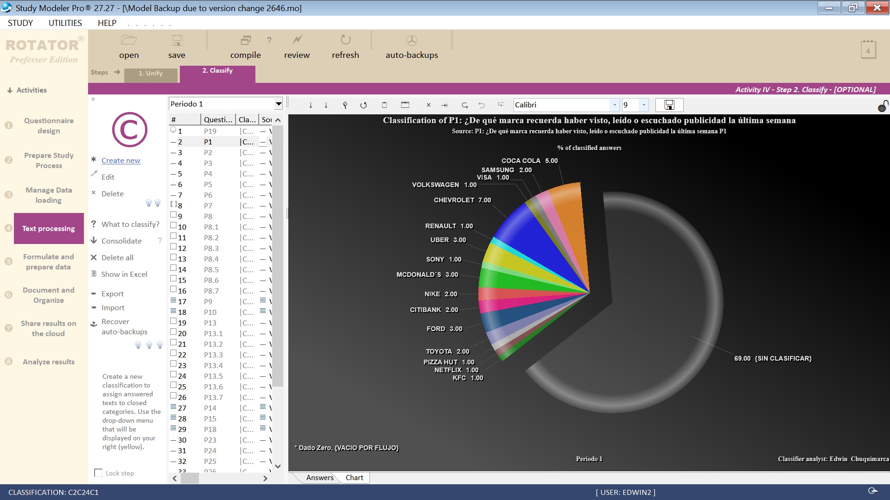Open the Periodo 1 dropdown
Screen dimensions: 890x500
pyautogui.click(x=278, y=104)
